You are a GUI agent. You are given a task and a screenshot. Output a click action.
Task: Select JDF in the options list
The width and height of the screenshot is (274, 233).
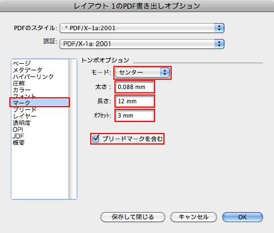pos(18,136)
